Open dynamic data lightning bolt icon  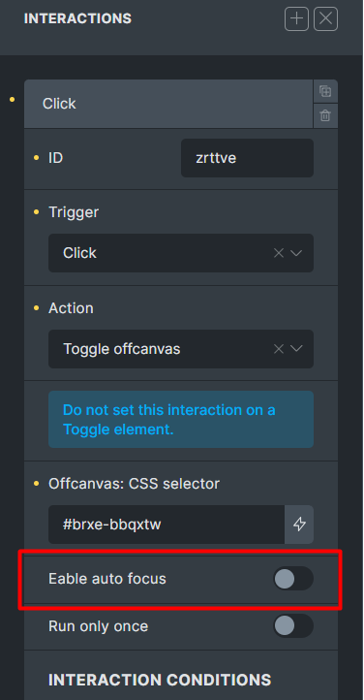point(299,525)
